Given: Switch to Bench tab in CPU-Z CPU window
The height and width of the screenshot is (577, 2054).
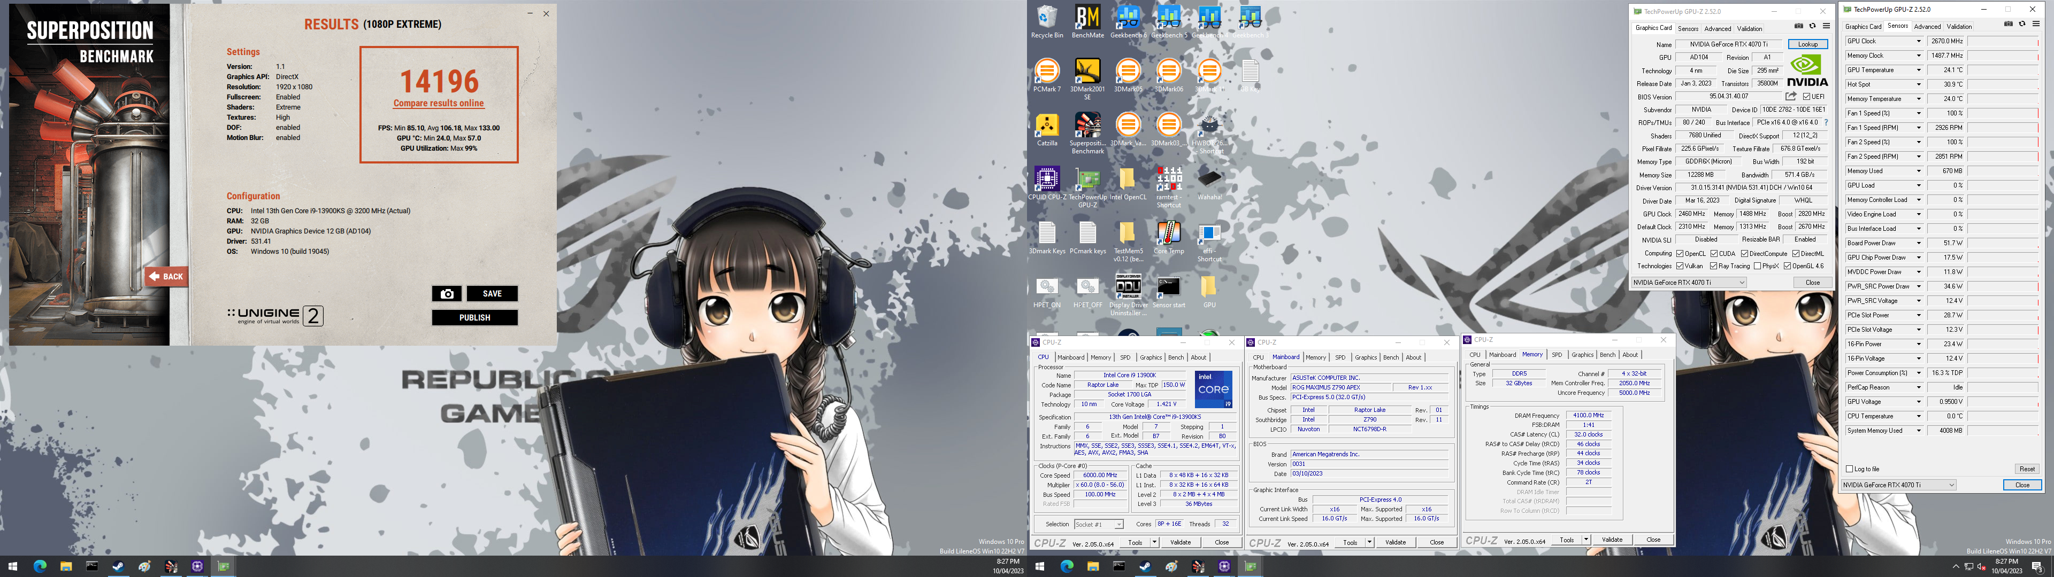Looking at the screenshot, I should point(1176,357).
